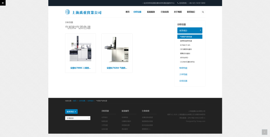Viewport: 270px width, 137px height.
Task: Expand the 化学成分 sidebar category
Action: point(190,31)
